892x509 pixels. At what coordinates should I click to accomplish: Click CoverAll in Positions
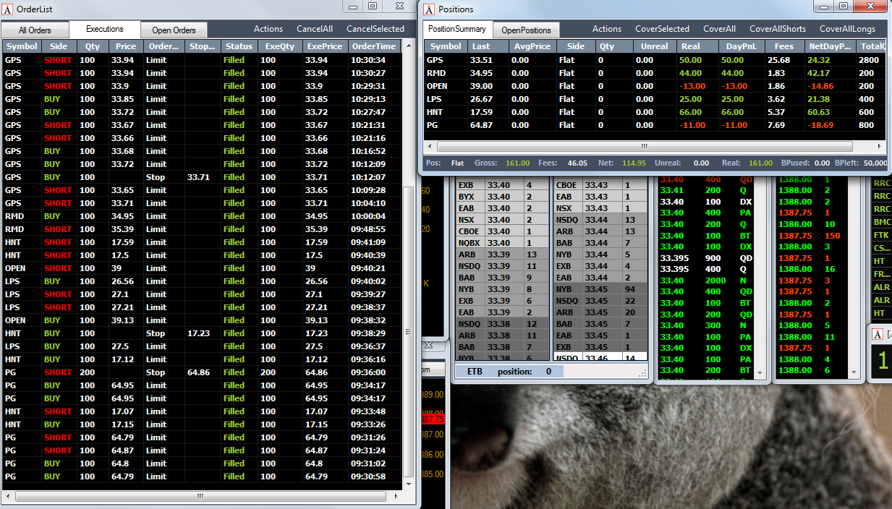pyautogui.click(x=719, y=29)
